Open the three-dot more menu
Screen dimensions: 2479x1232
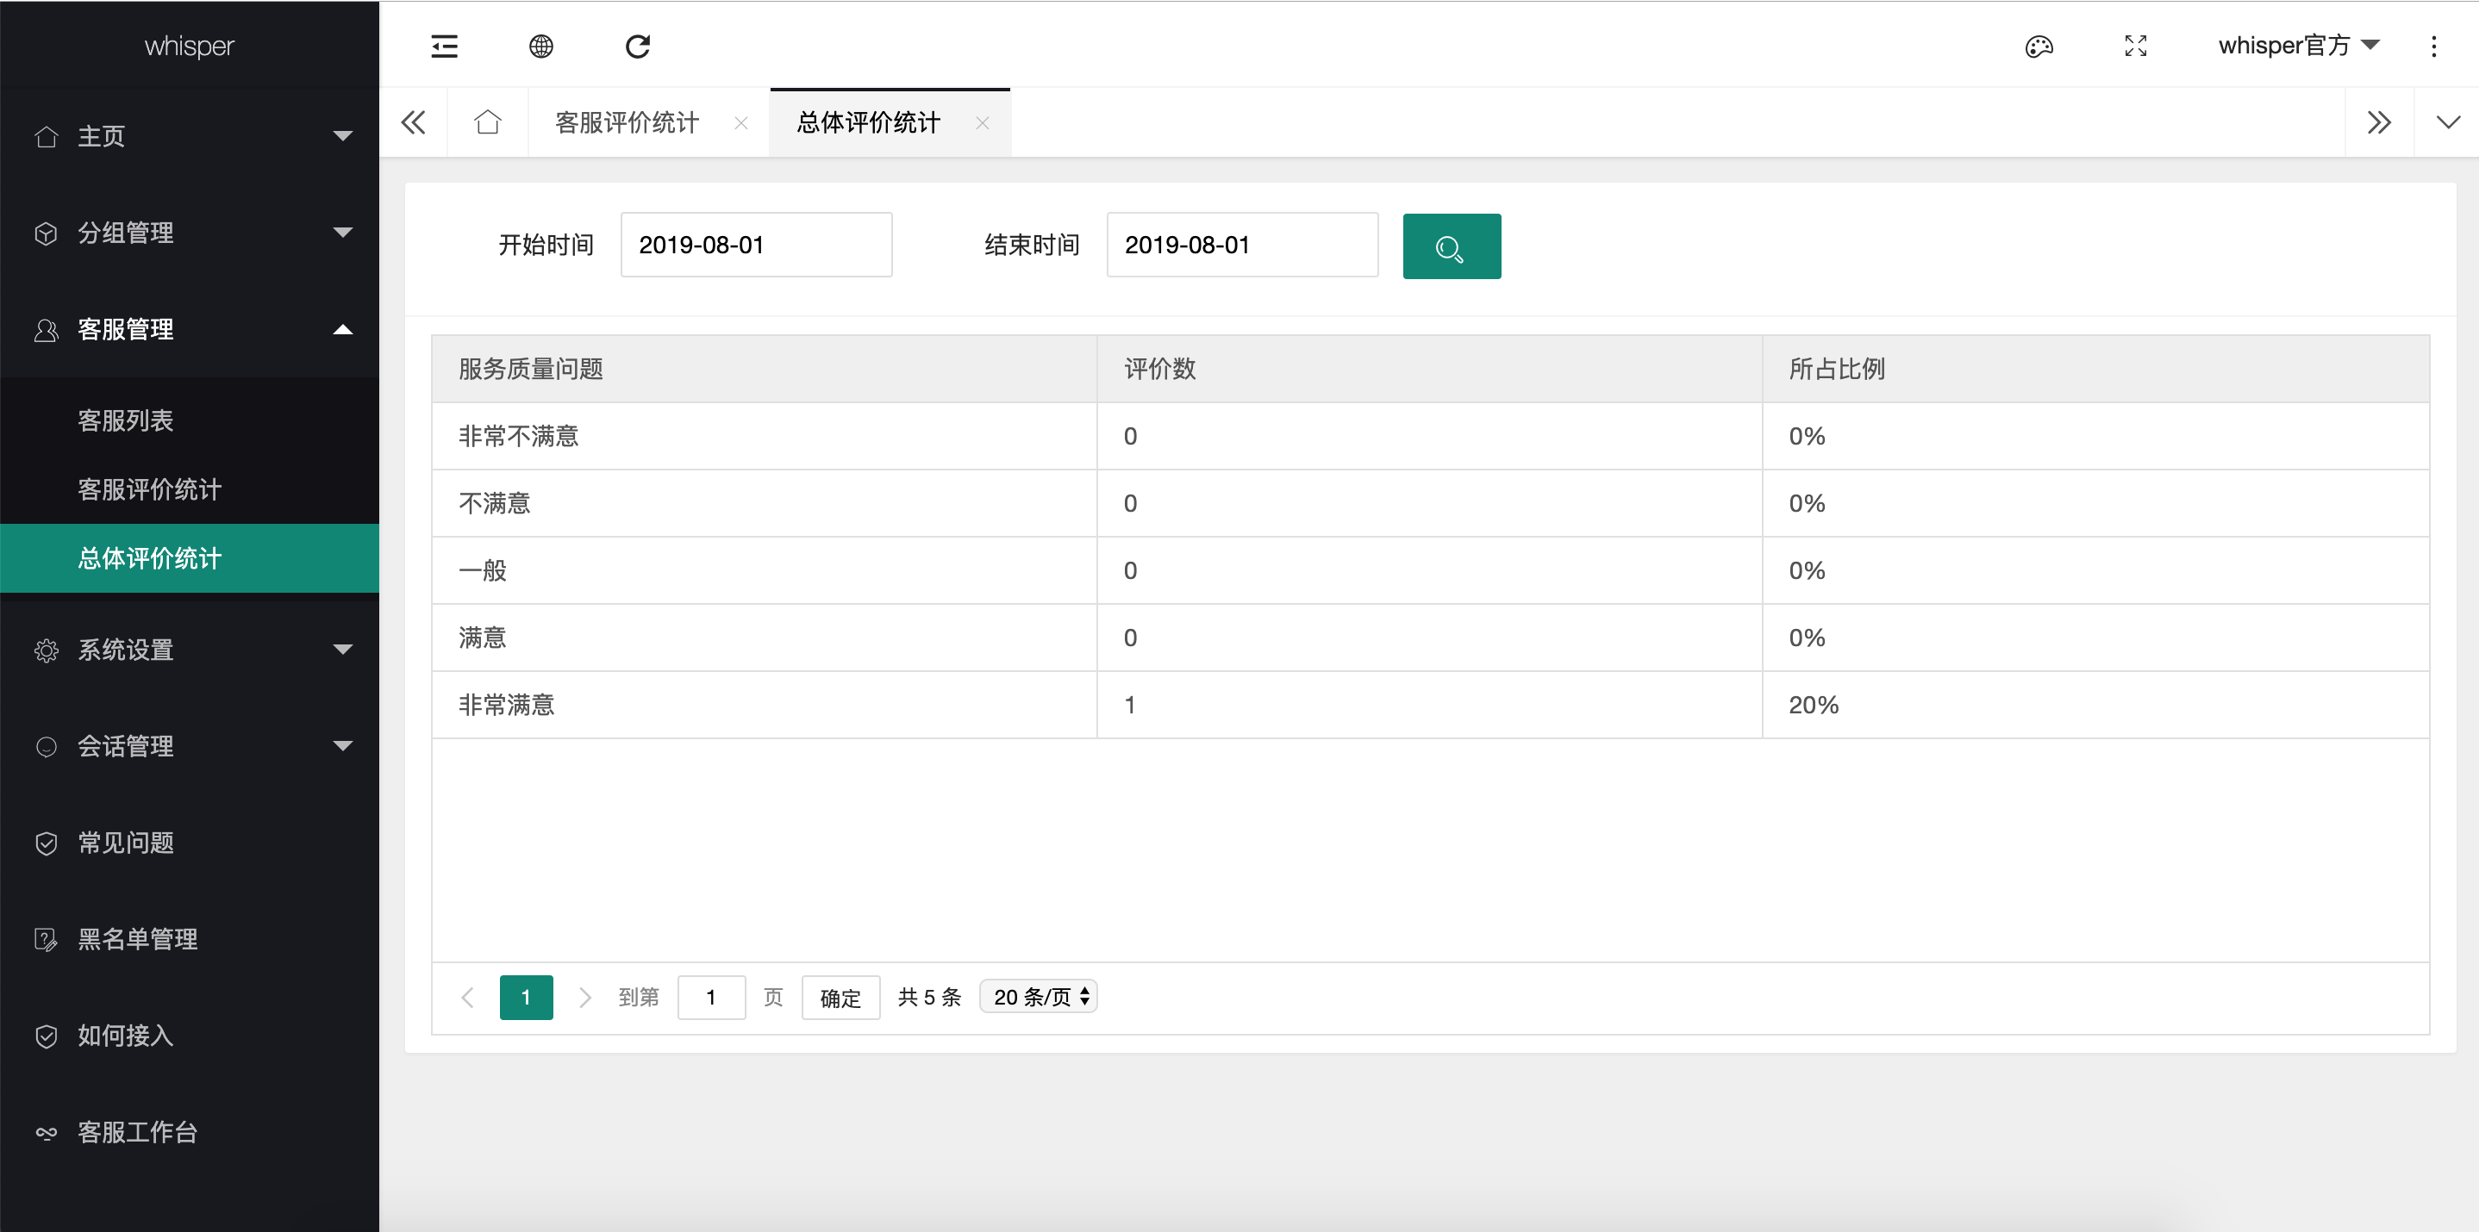pos(2434,47)
